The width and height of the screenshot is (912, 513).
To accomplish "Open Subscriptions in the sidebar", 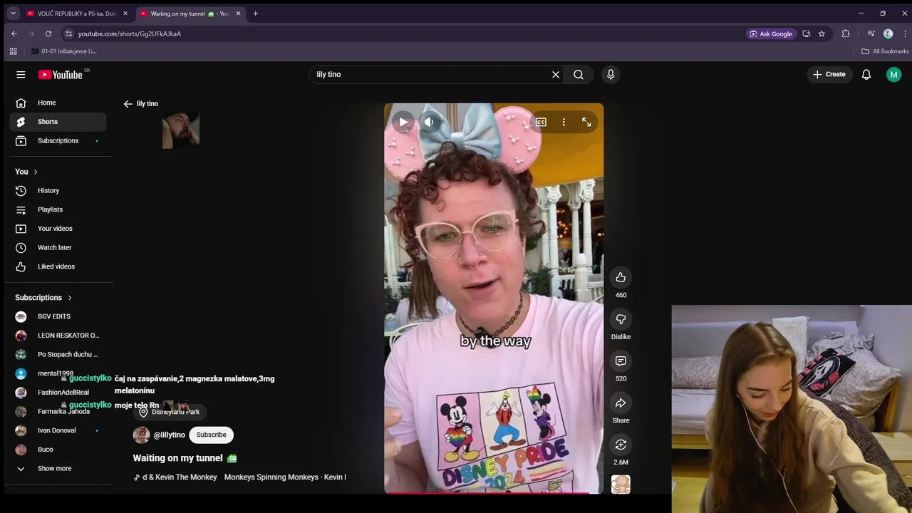I will [58, 140].
